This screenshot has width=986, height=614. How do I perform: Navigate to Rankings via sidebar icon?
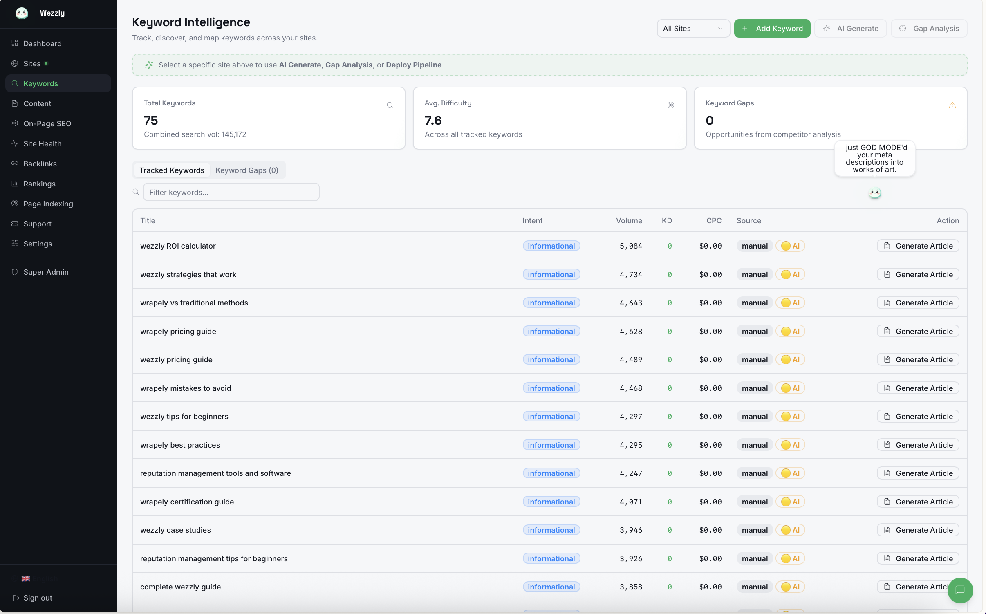[x=14, y=184]
